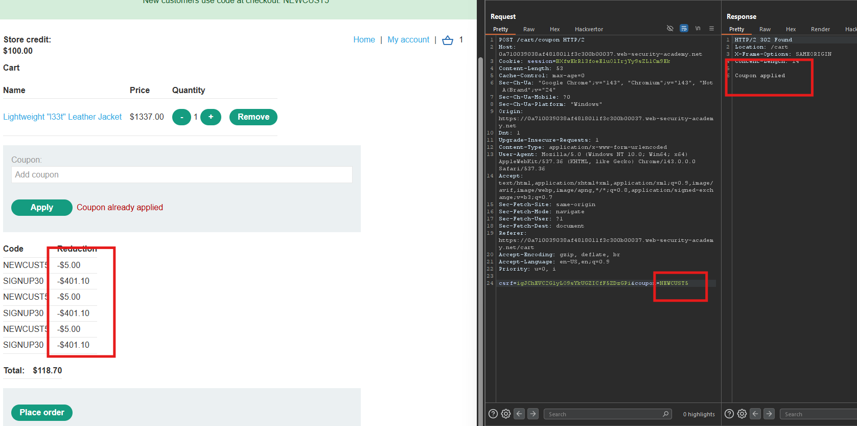
Task: Open Lightweight "l33t" Leather Jacket product link
Action: click(x=62, y=117)
